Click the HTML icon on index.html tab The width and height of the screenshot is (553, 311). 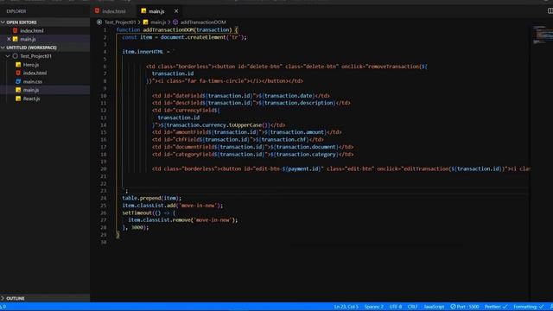(97, 11)
